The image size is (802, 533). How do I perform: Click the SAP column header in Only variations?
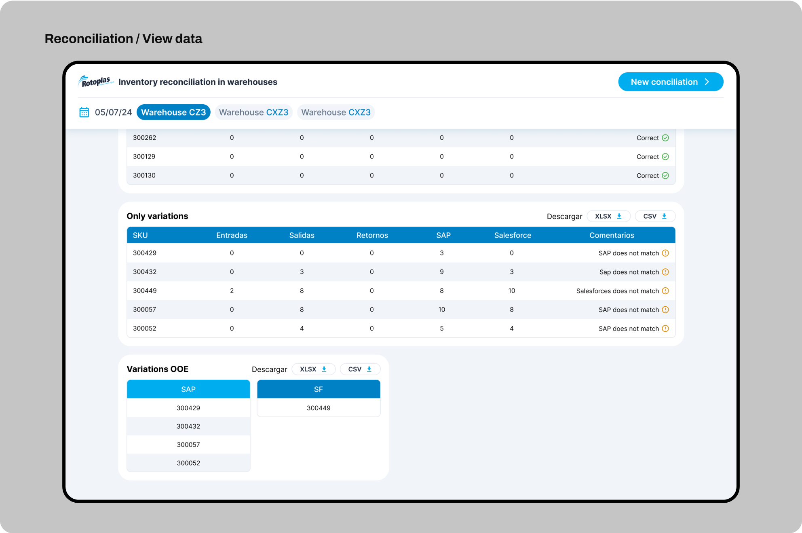point(443,235)
